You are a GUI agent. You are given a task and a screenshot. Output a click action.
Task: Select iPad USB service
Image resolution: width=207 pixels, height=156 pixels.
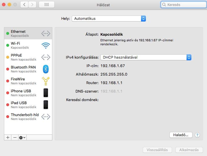28,105
